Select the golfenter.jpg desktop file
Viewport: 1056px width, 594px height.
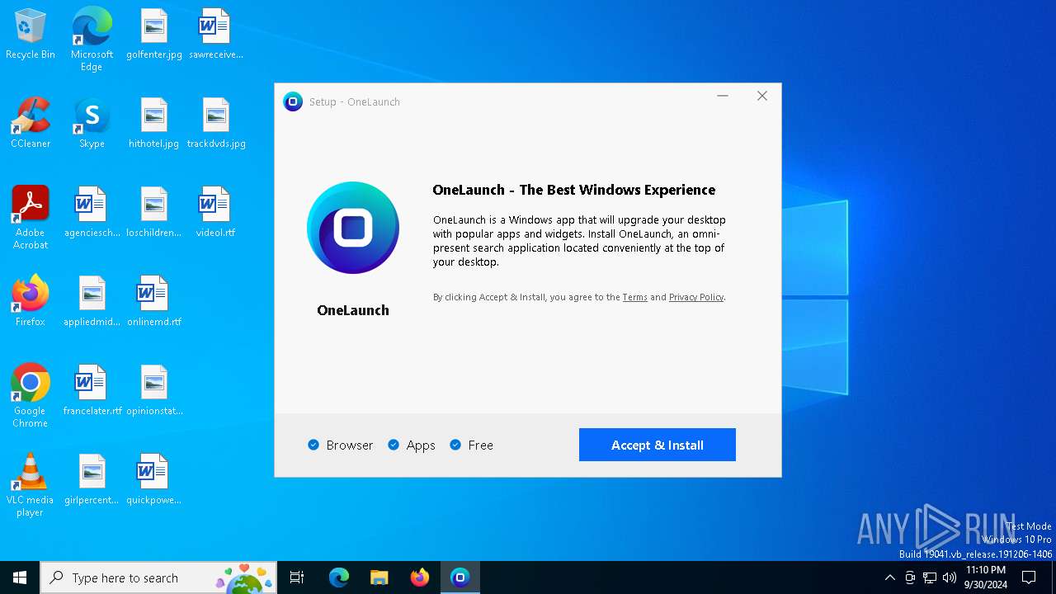point(154,34)
